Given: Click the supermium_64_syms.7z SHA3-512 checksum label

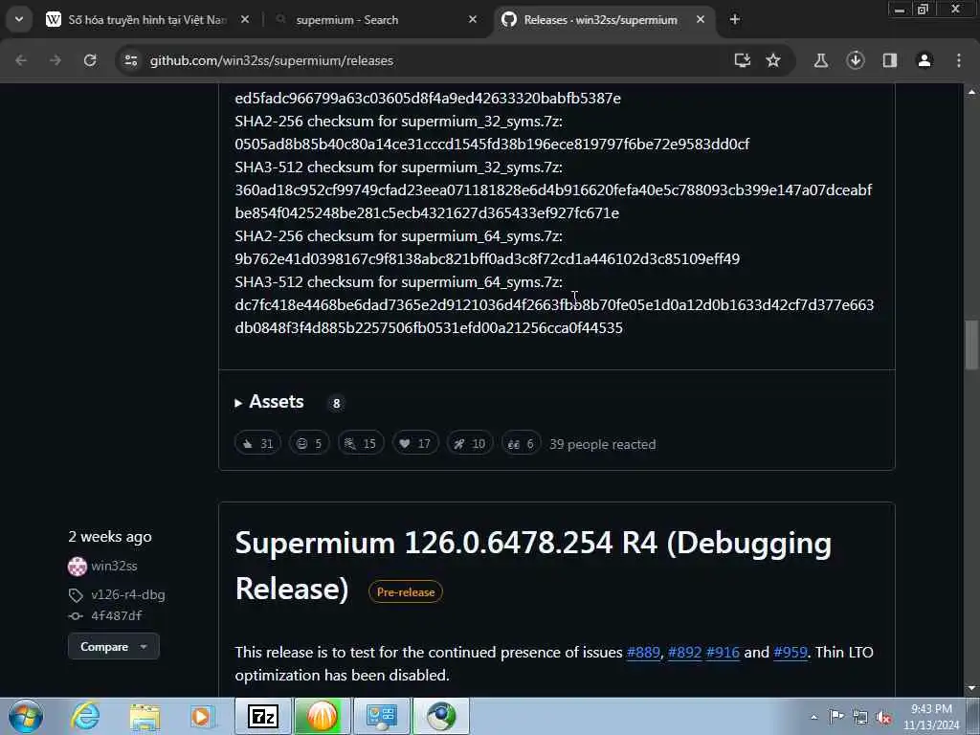Looking at the screenshot, I should click(399, 282).
